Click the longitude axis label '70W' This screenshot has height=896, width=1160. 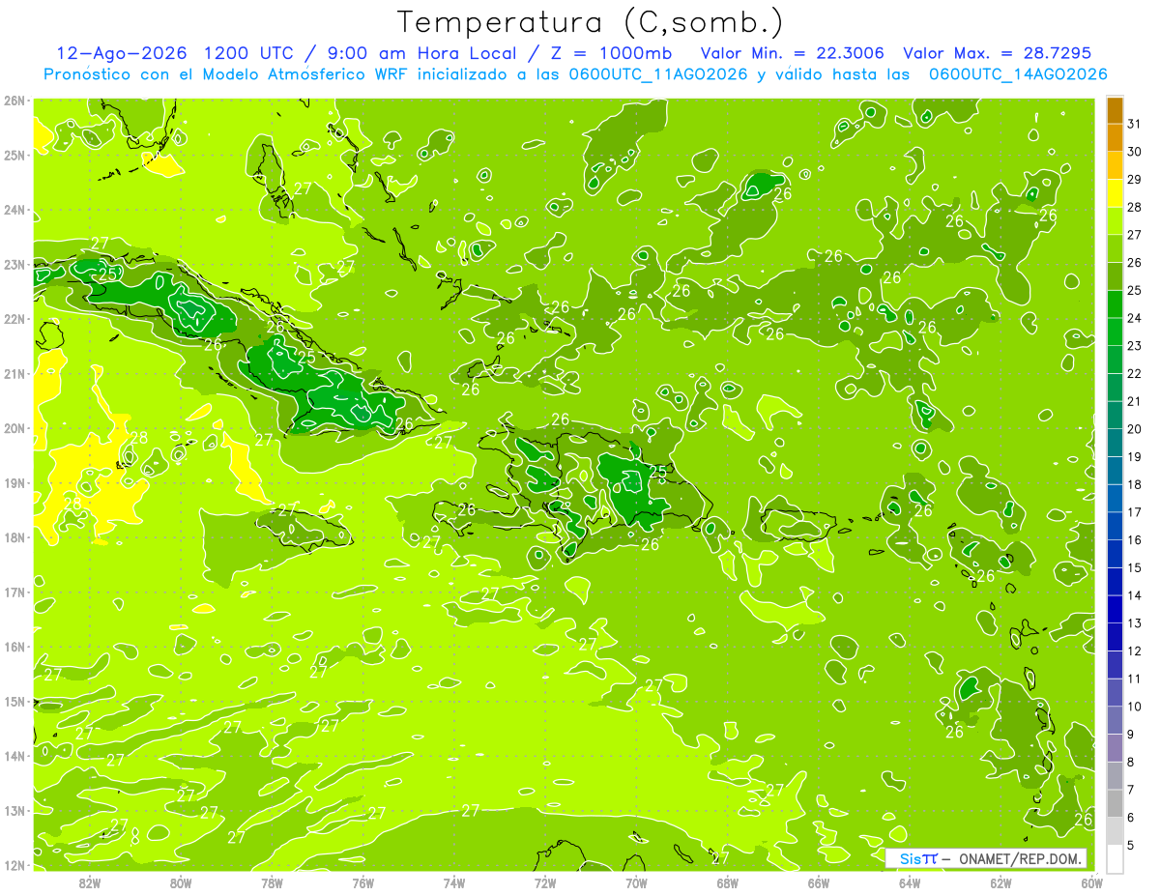click(636, 883)
